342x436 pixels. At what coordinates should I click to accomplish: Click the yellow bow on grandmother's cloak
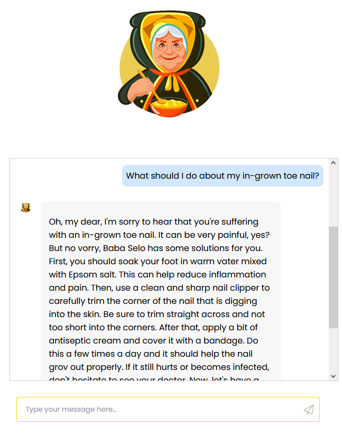(170, 79)
